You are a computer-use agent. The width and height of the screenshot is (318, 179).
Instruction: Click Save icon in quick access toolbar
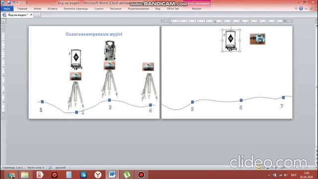point(9,2)
